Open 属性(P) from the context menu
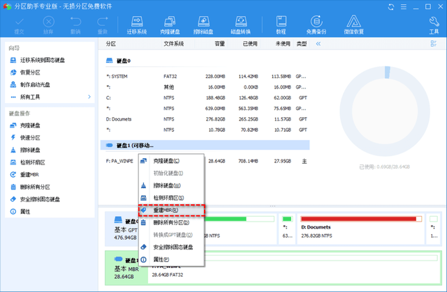This screenshot has height=292, width=447. (171, 259)
